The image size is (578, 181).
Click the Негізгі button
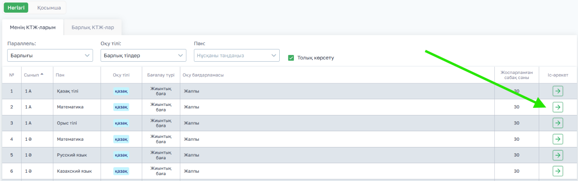16,8
